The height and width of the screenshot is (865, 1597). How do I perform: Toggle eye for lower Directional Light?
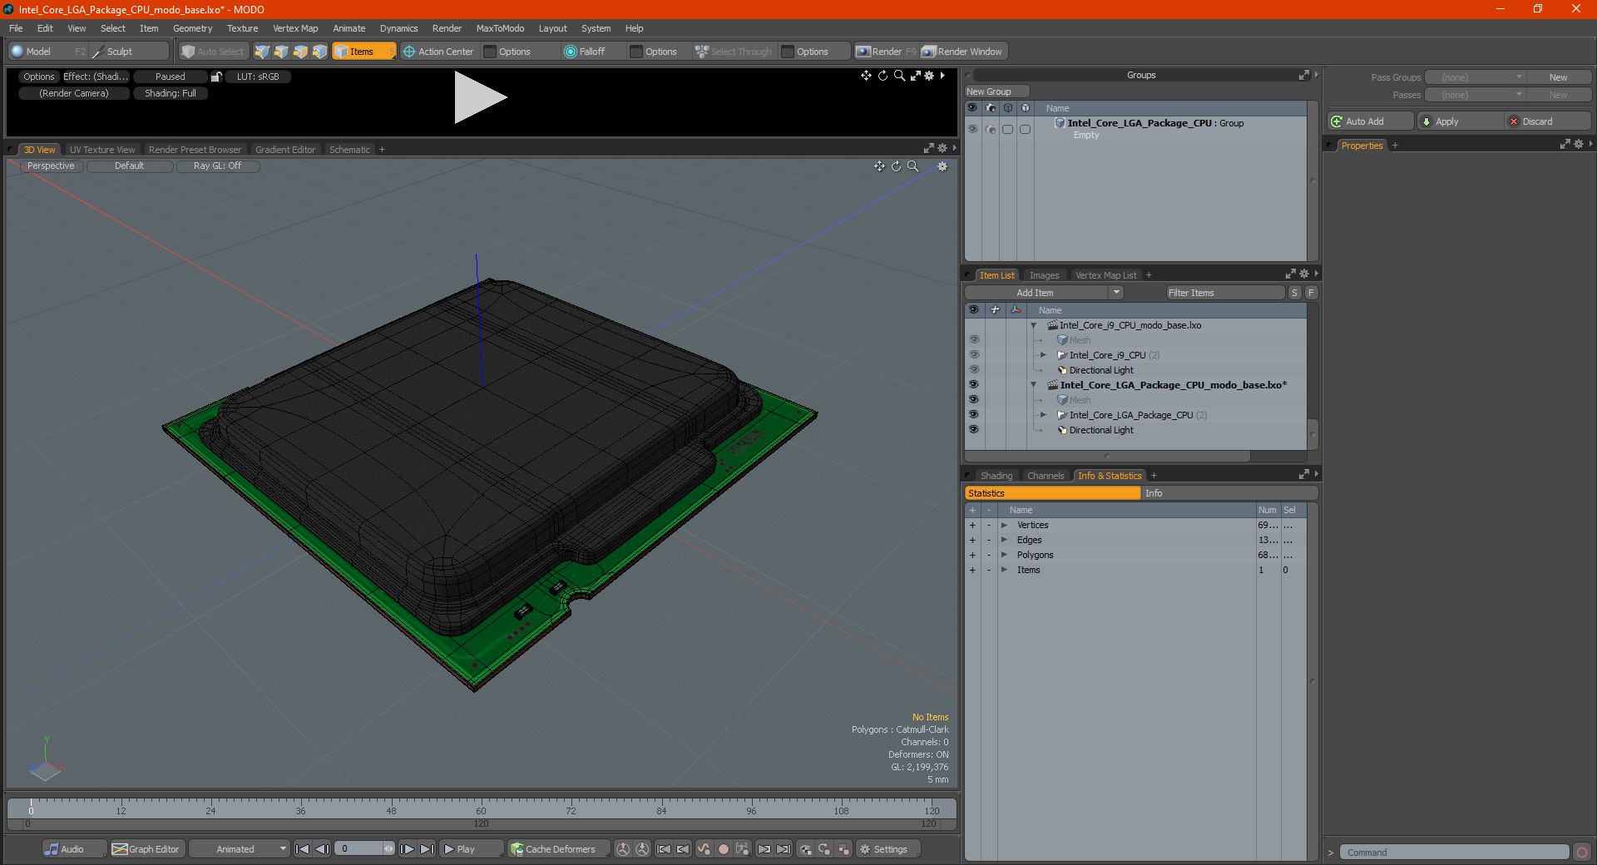point(973,430)
